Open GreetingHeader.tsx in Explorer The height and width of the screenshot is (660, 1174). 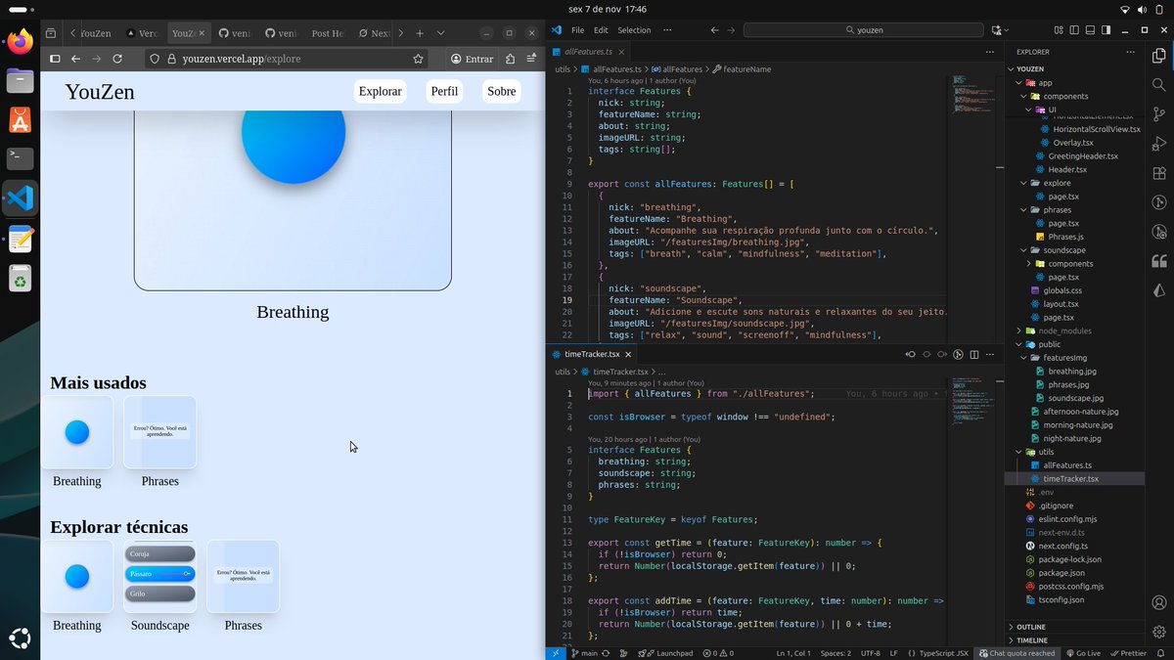(x=1075, y=155)
